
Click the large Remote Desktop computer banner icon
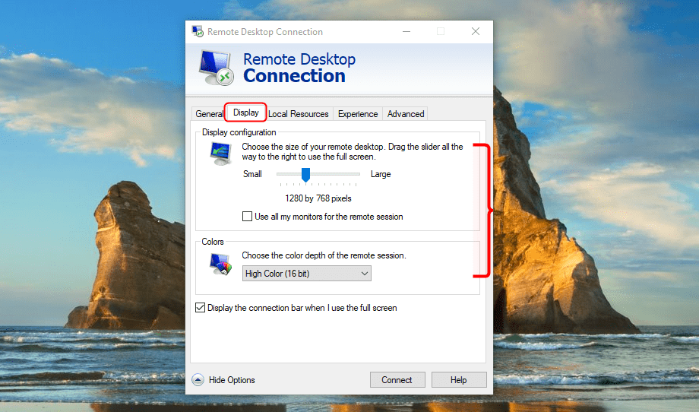pos(216,68)
